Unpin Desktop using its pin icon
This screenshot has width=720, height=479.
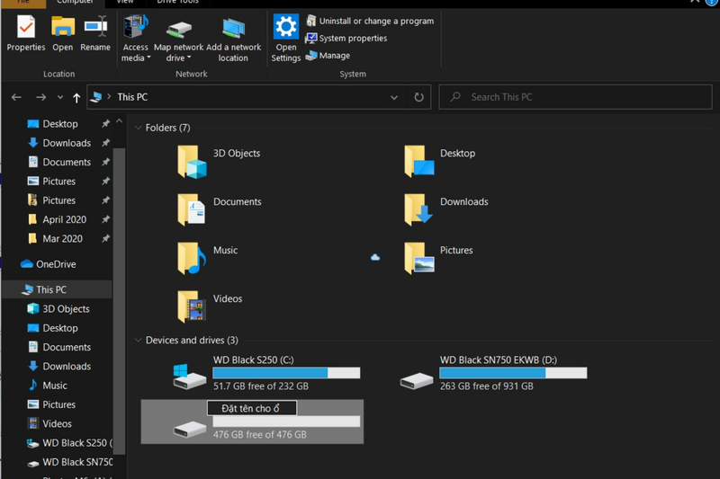coord(105,124)
